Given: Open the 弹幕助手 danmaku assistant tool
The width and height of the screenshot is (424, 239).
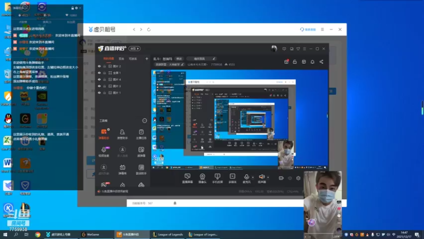Looking at the screenshot, I should coord(104,134).
